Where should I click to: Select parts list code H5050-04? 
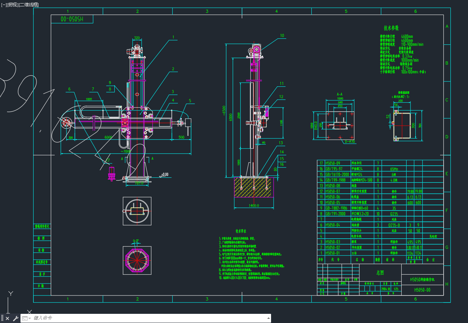point(333,225)
